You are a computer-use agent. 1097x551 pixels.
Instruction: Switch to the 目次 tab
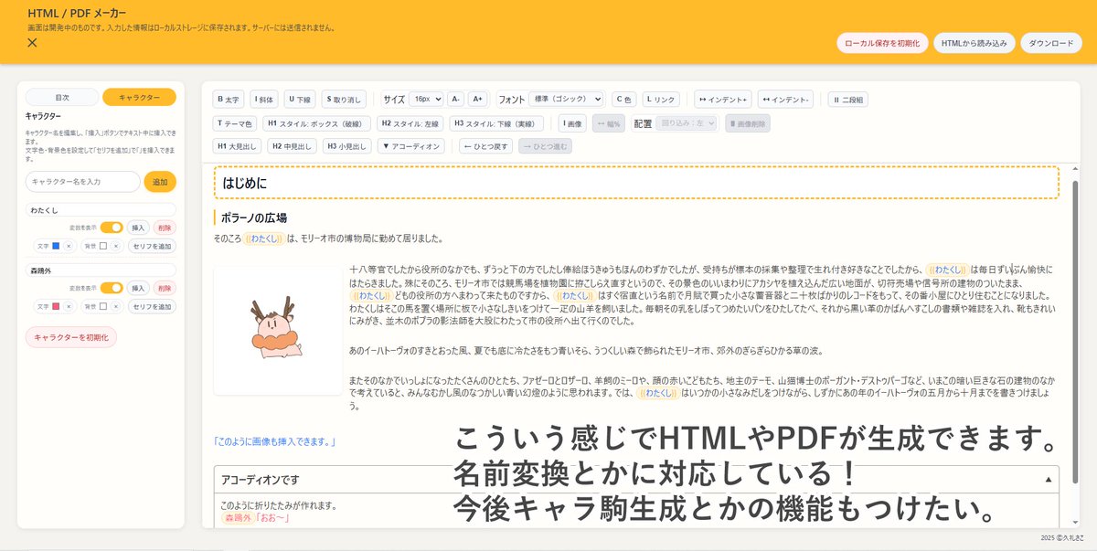click(63, 96)
